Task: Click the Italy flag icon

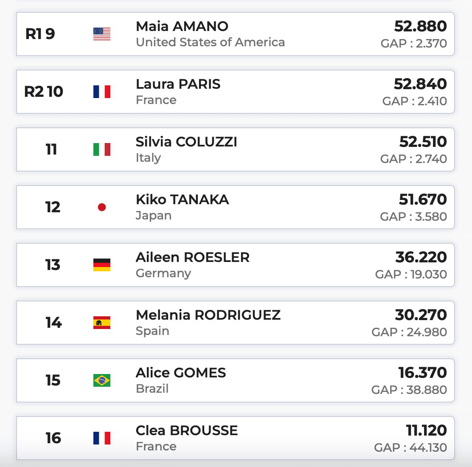Action: tap(102, 149)
